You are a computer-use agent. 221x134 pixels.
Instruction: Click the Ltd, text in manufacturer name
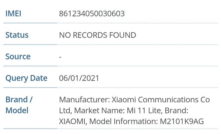coord(66,110)
